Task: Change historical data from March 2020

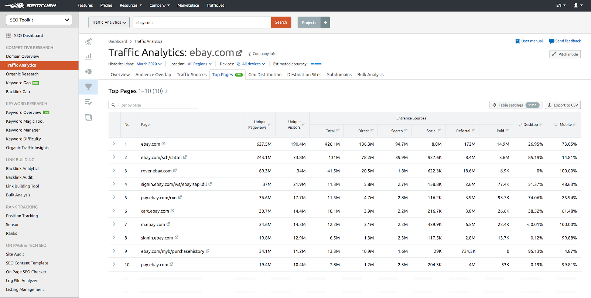Action: [149, 64]
